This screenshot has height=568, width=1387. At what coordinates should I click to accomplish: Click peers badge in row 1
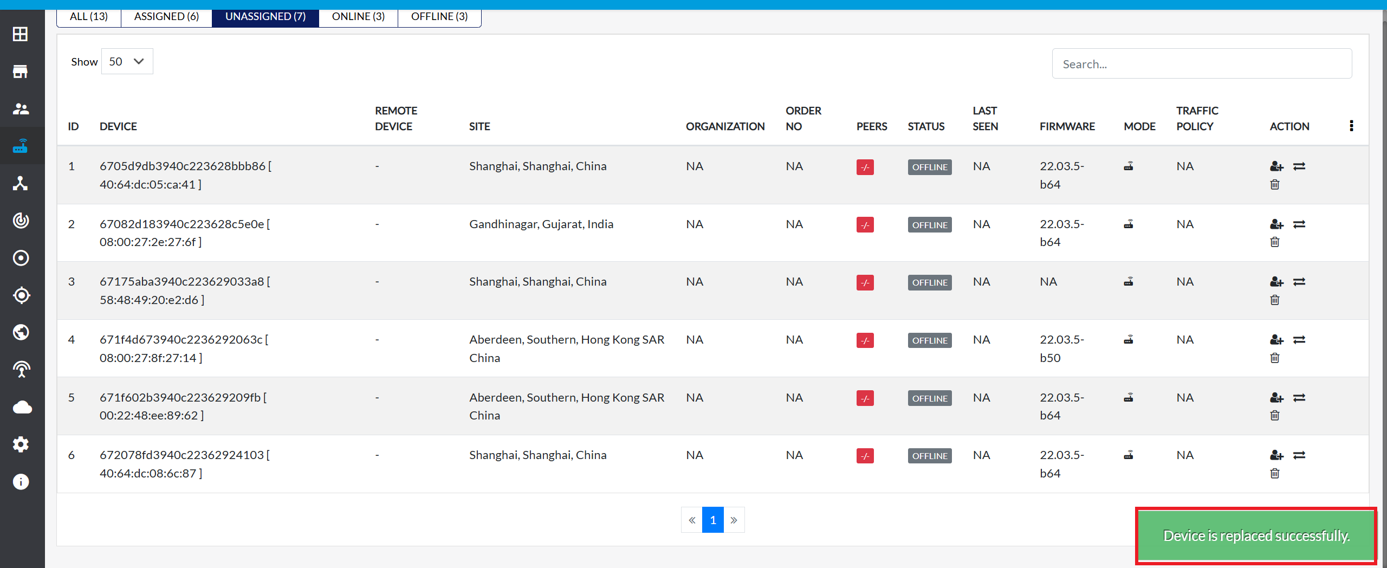tap(865, 167)
